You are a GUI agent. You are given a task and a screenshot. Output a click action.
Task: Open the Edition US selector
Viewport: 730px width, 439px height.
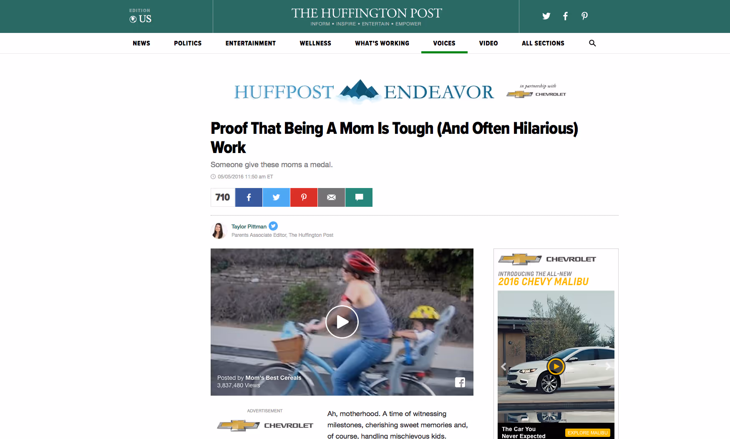[x=141, y=16]
